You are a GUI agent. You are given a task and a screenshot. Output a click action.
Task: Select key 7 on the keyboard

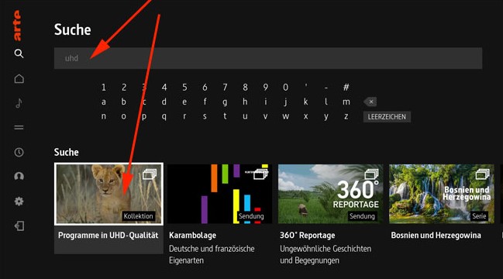pyautogui.click(x=225, y=88)
